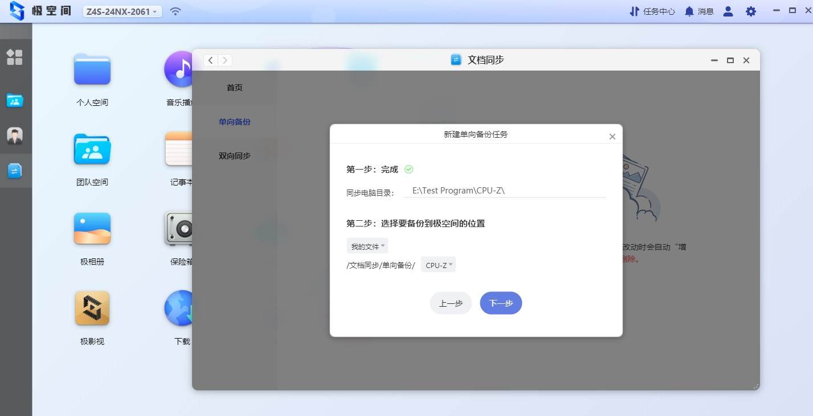Open the settings gear on the top bar

point(751,11)
